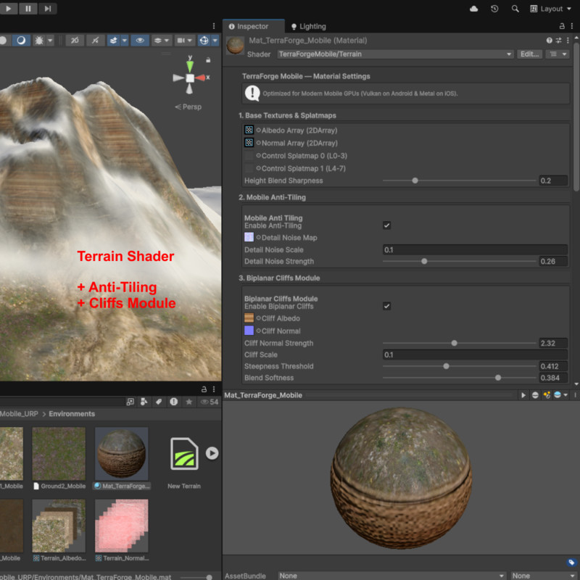This screenshot has height=580, width=580.
Task: Adjust the Blend Softness slider
Action: (x=498, y=377)
